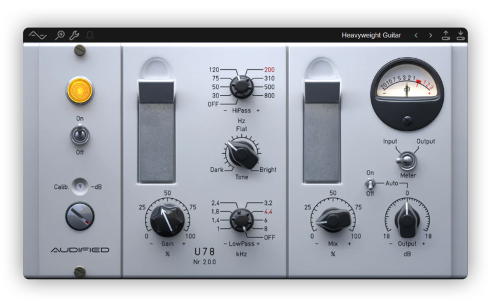Select the 3,2 kHz LowPass setting

tap(268, 203)
